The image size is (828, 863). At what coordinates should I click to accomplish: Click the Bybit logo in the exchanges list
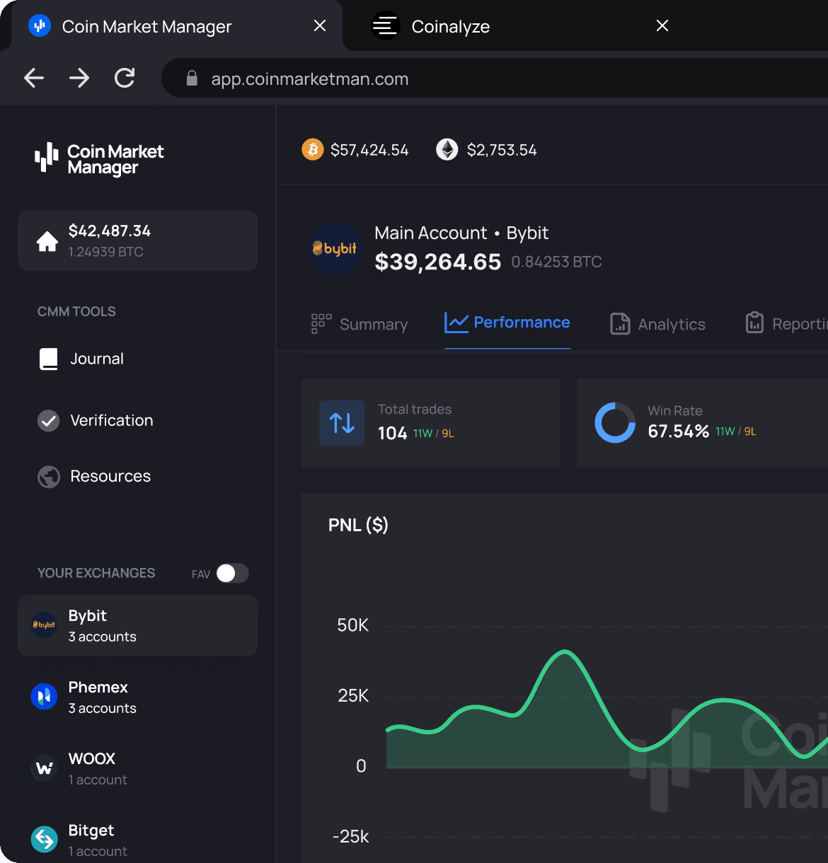coord(44,625)
